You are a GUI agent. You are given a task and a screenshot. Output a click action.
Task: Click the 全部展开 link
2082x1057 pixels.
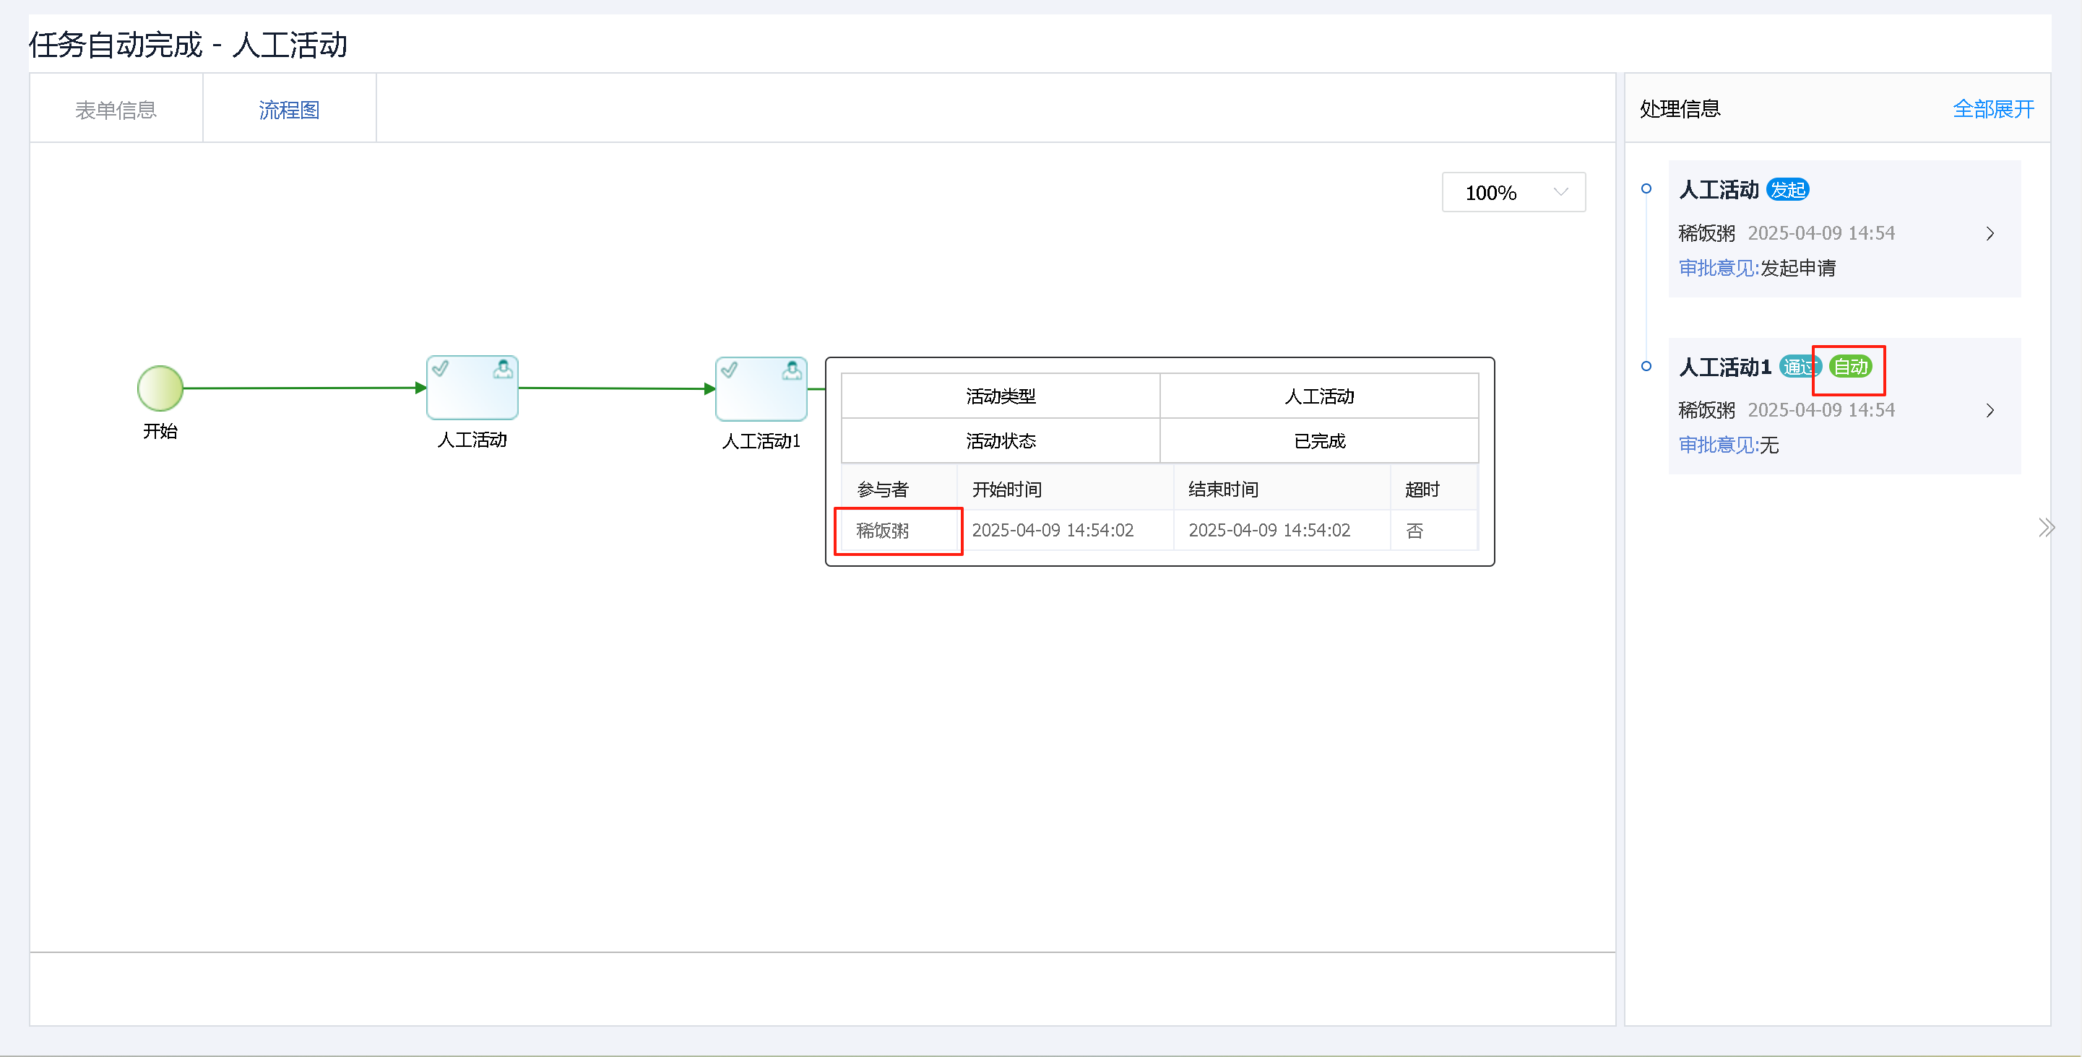click(1992, 109)
